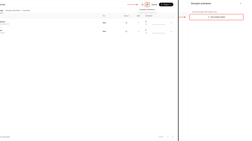Click the EQS column header
The image size is (252, 141).
tap(138, 16)
